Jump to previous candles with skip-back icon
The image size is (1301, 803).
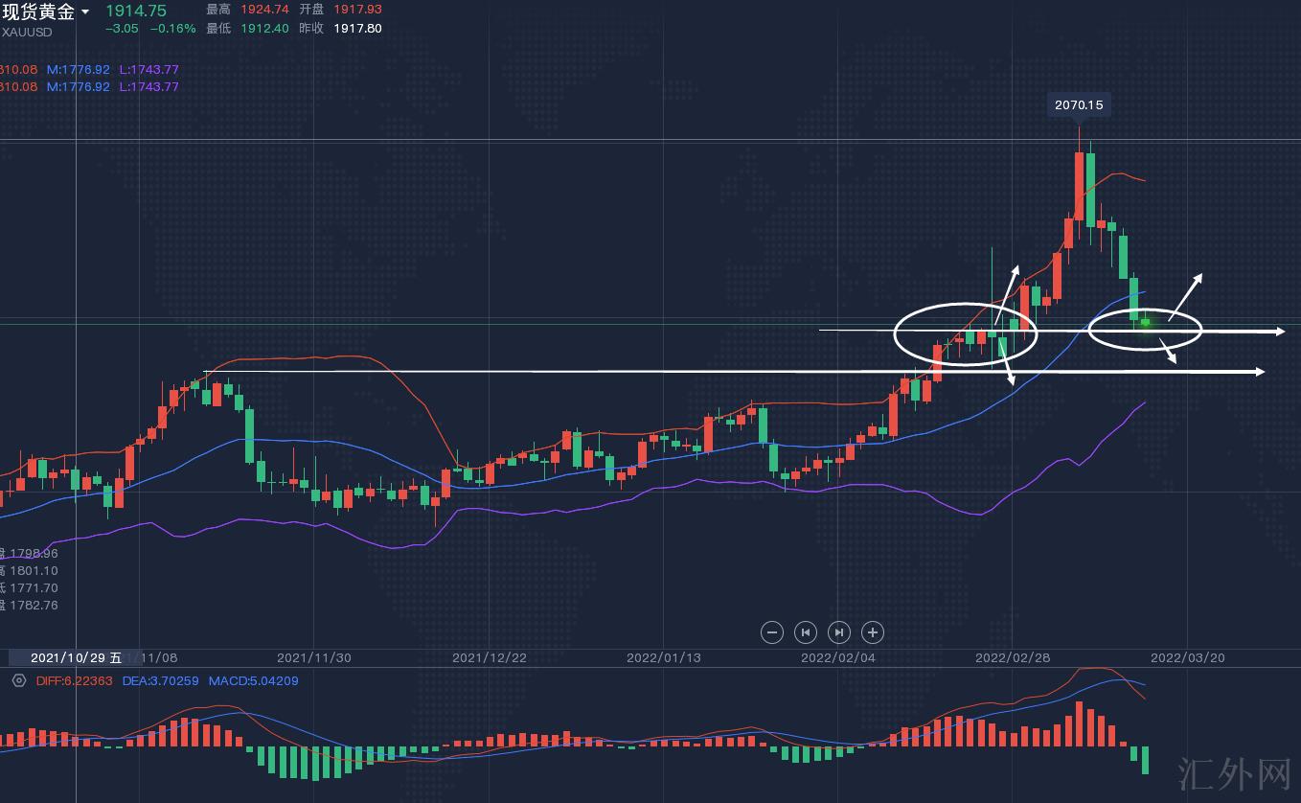click(x=806, y=631)
